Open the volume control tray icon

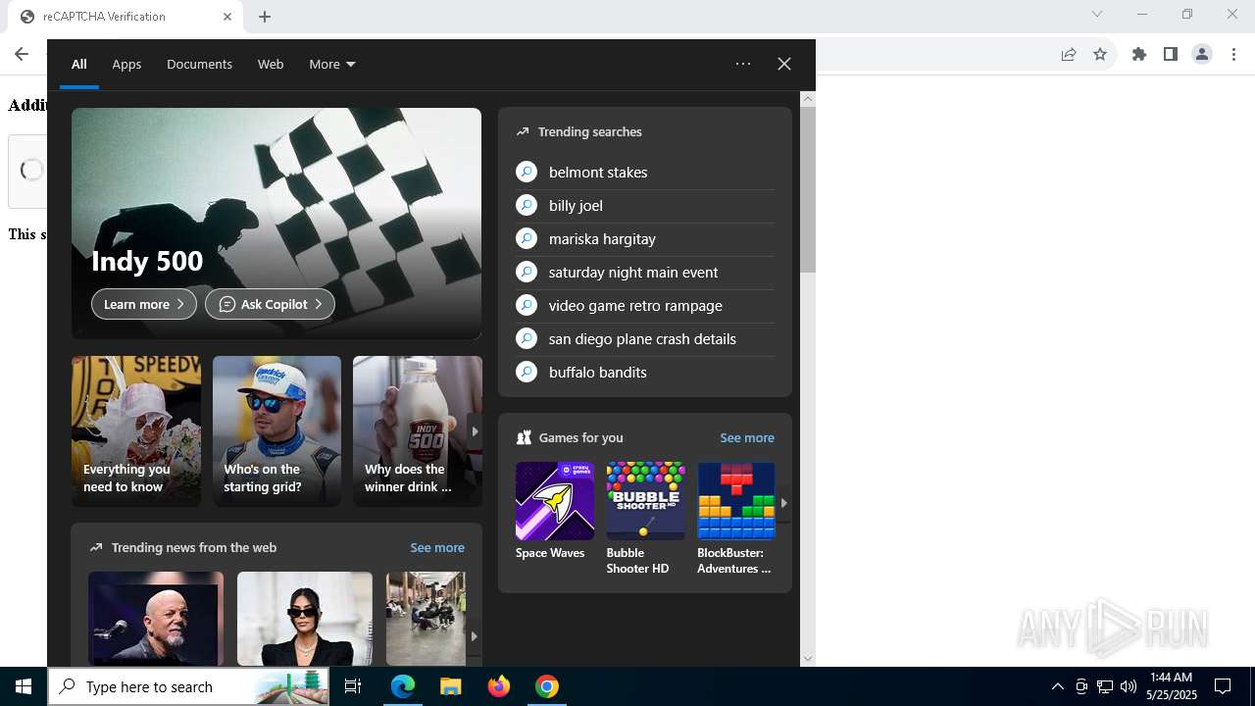(1129, 686)
